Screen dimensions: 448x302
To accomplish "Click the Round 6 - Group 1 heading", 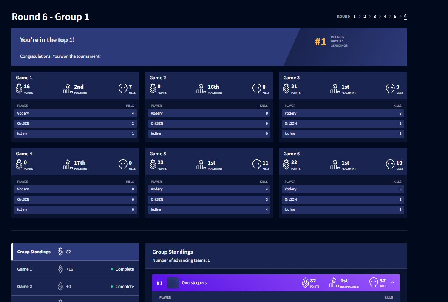I will click(50, 17).
